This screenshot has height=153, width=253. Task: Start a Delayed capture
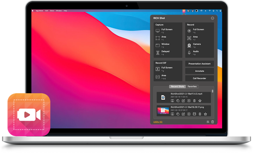[x=162, y=53]
